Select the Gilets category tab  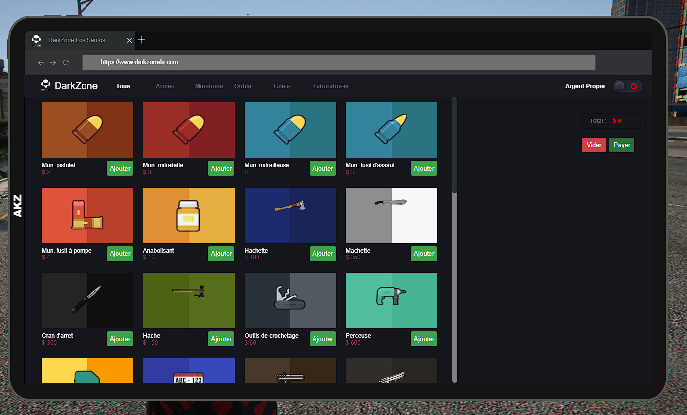coord(282,86)
